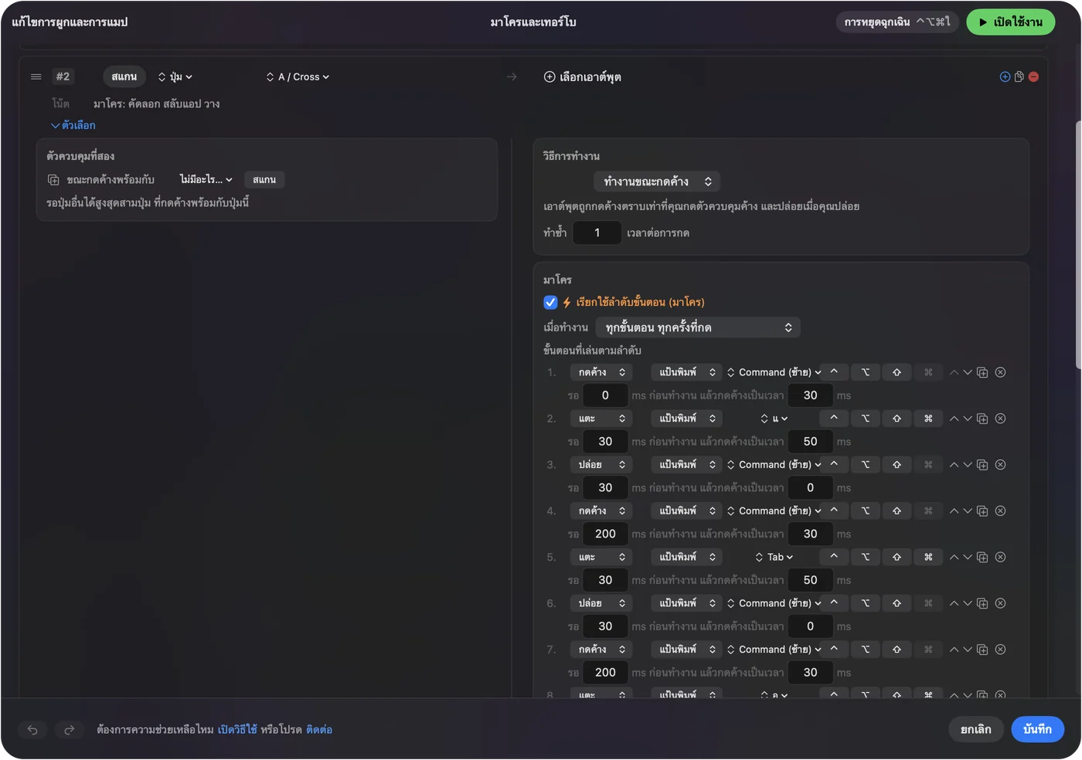Toggle Command modifier on step 2
Screen dimensions: 1082x760
[x=928, y=419]
